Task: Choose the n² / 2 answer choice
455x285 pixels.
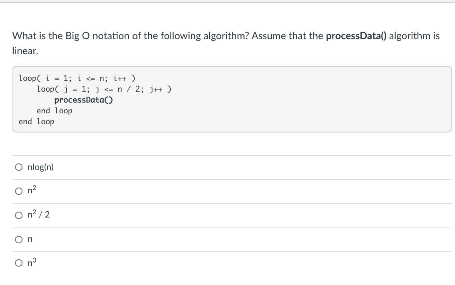Action: (18, 215)
